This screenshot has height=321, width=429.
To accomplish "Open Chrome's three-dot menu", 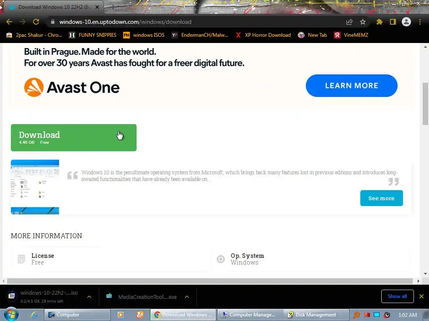I will (420, 22).
